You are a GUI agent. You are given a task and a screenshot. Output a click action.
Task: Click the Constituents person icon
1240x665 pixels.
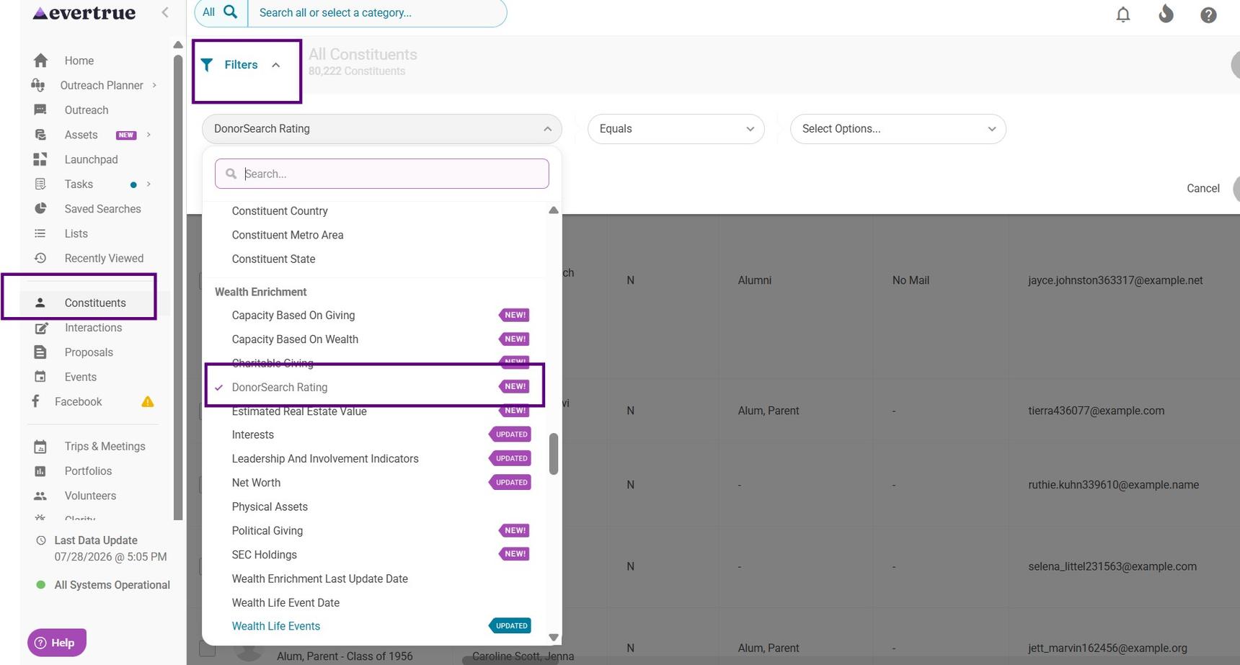(x=40, y=303)
